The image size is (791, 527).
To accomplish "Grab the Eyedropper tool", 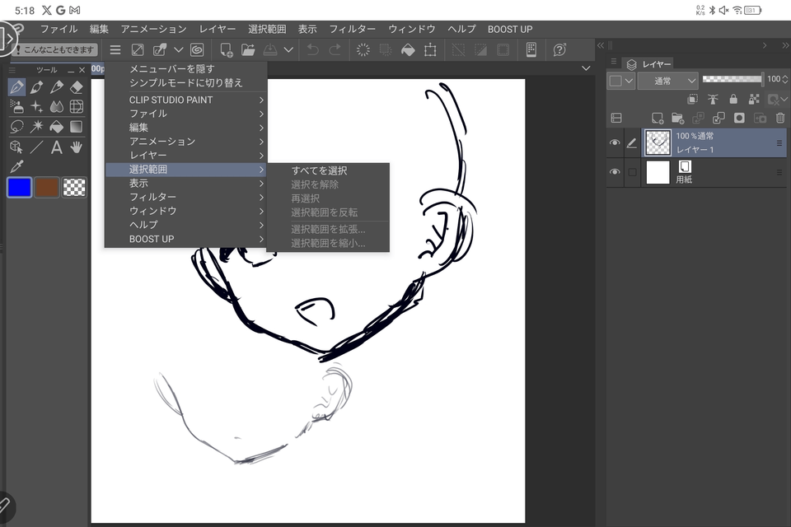I will (16, 166).
